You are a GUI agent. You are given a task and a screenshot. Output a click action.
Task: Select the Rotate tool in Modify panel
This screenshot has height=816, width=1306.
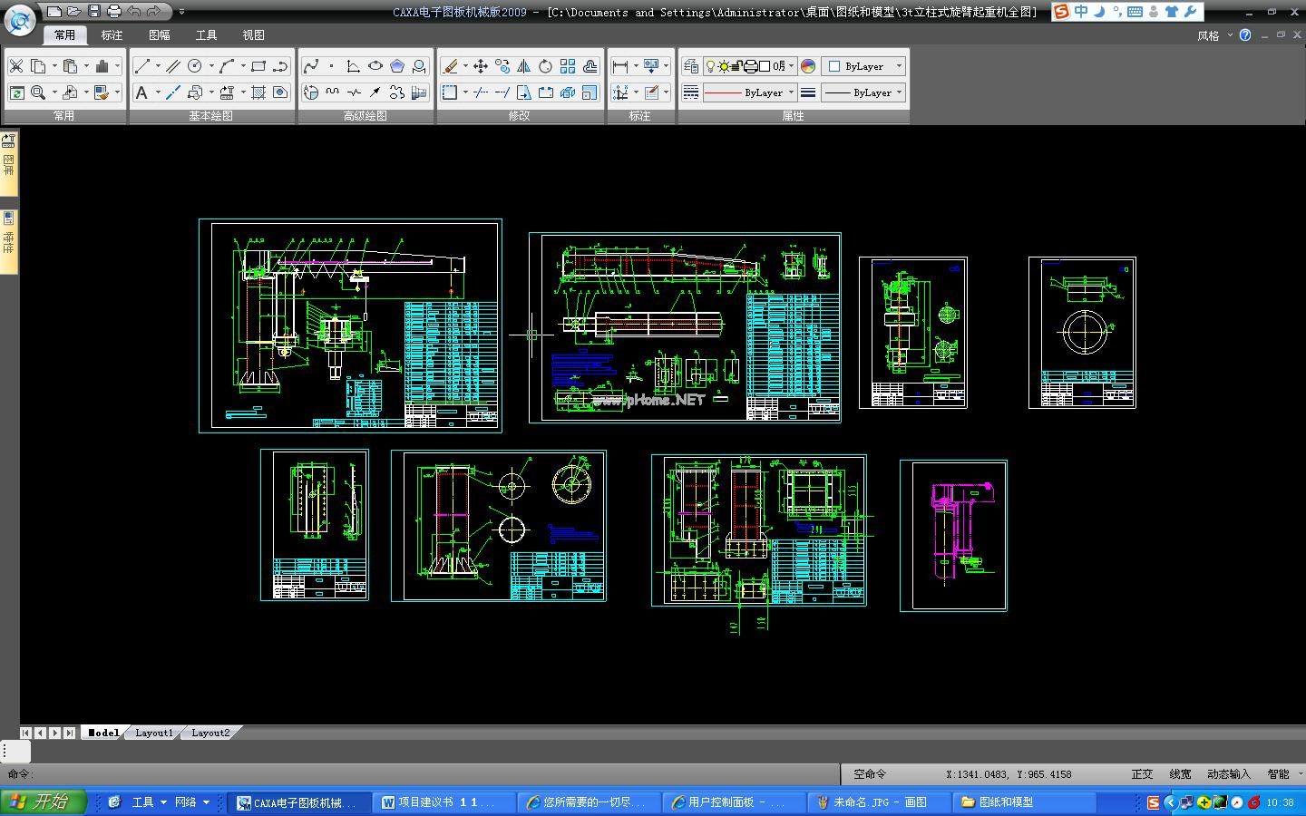click(545, 66)
